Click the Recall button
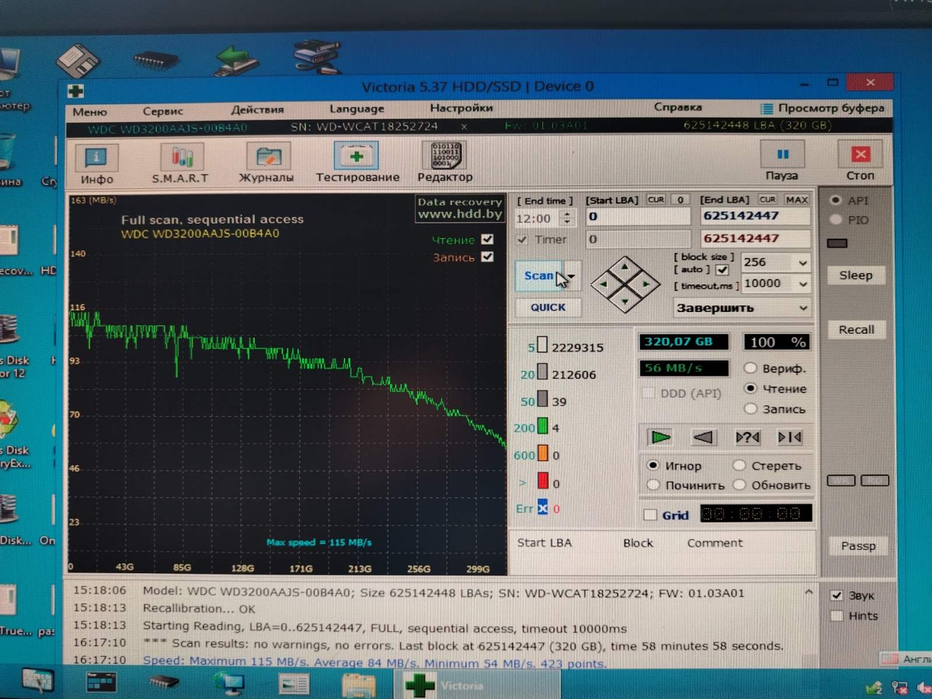 tap(856, 330)
